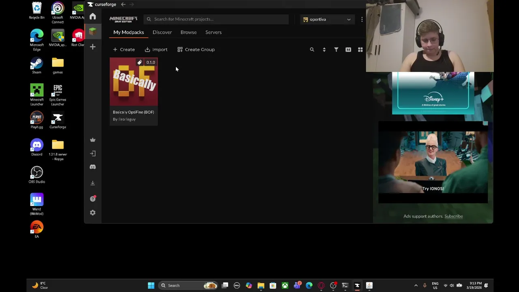
Task: Select Epic Games Launcher desktop icon
Action: (58, 95)
